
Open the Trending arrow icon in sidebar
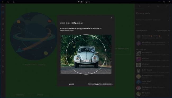point(3,45)
